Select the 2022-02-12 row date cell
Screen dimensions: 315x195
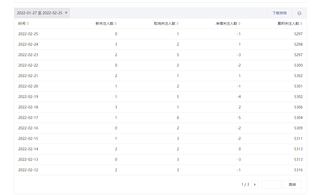tap(28, 170)
